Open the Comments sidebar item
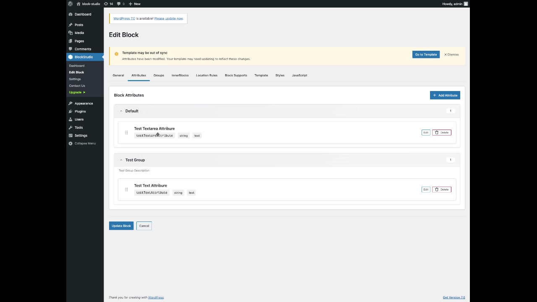The image size is (537, 302). (83, 49)
